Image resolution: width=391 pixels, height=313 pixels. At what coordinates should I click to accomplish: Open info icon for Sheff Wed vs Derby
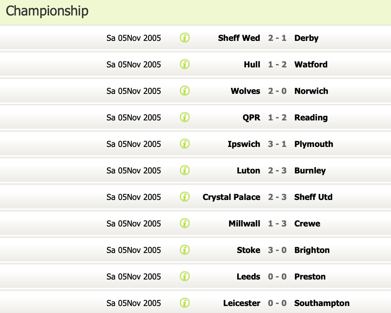click(185, 38)
